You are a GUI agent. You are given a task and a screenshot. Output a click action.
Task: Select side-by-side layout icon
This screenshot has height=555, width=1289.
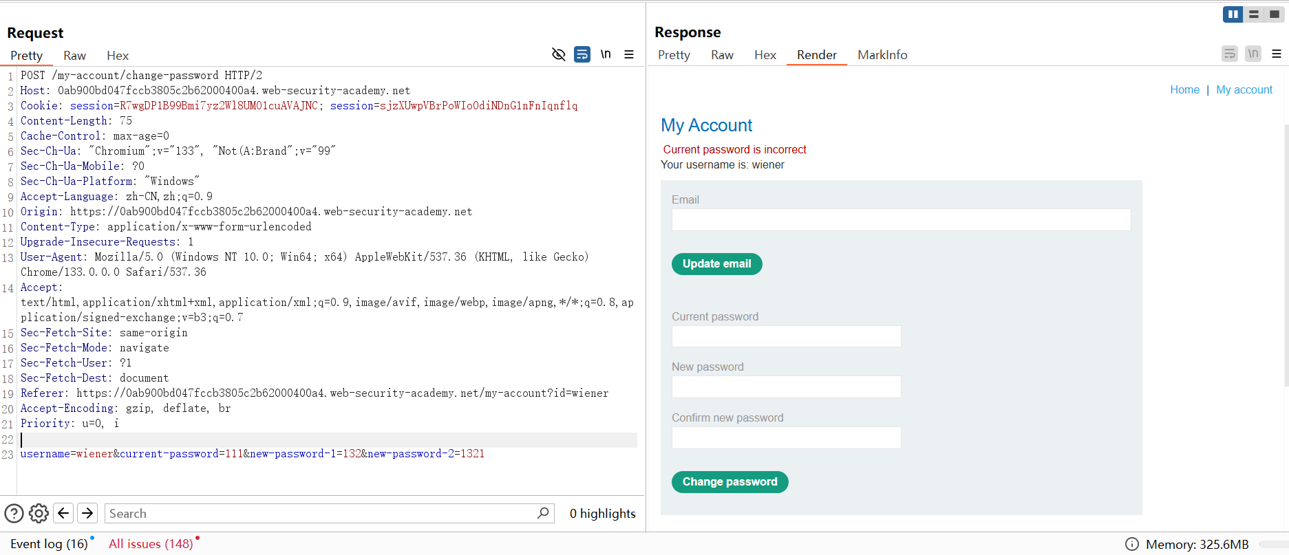tap(1233, 14)
